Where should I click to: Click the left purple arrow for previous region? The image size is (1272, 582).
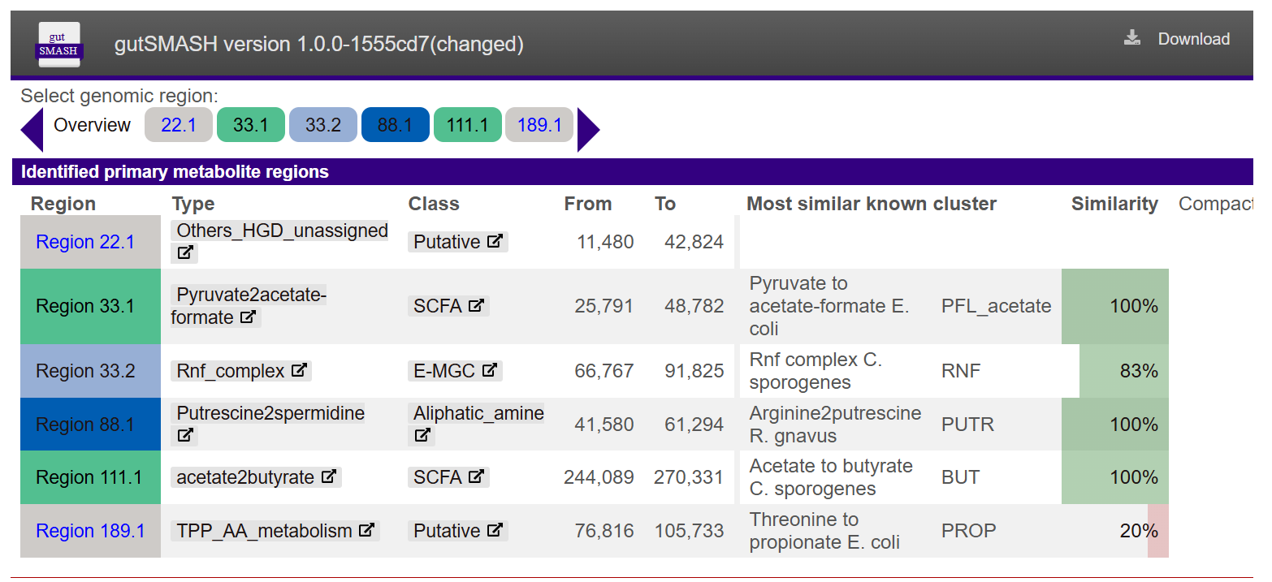click(x=32, y=129)
